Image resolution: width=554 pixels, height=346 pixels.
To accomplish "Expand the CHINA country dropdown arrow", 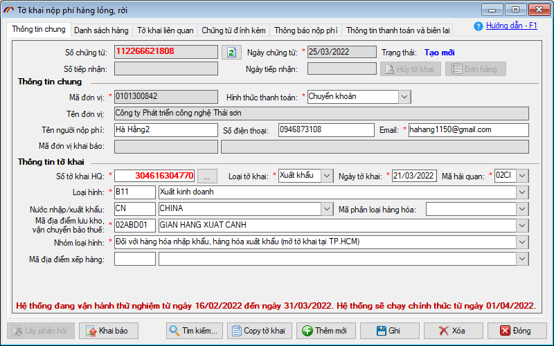I will click(327, 209).
